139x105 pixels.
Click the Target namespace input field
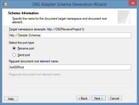[70, 35]
